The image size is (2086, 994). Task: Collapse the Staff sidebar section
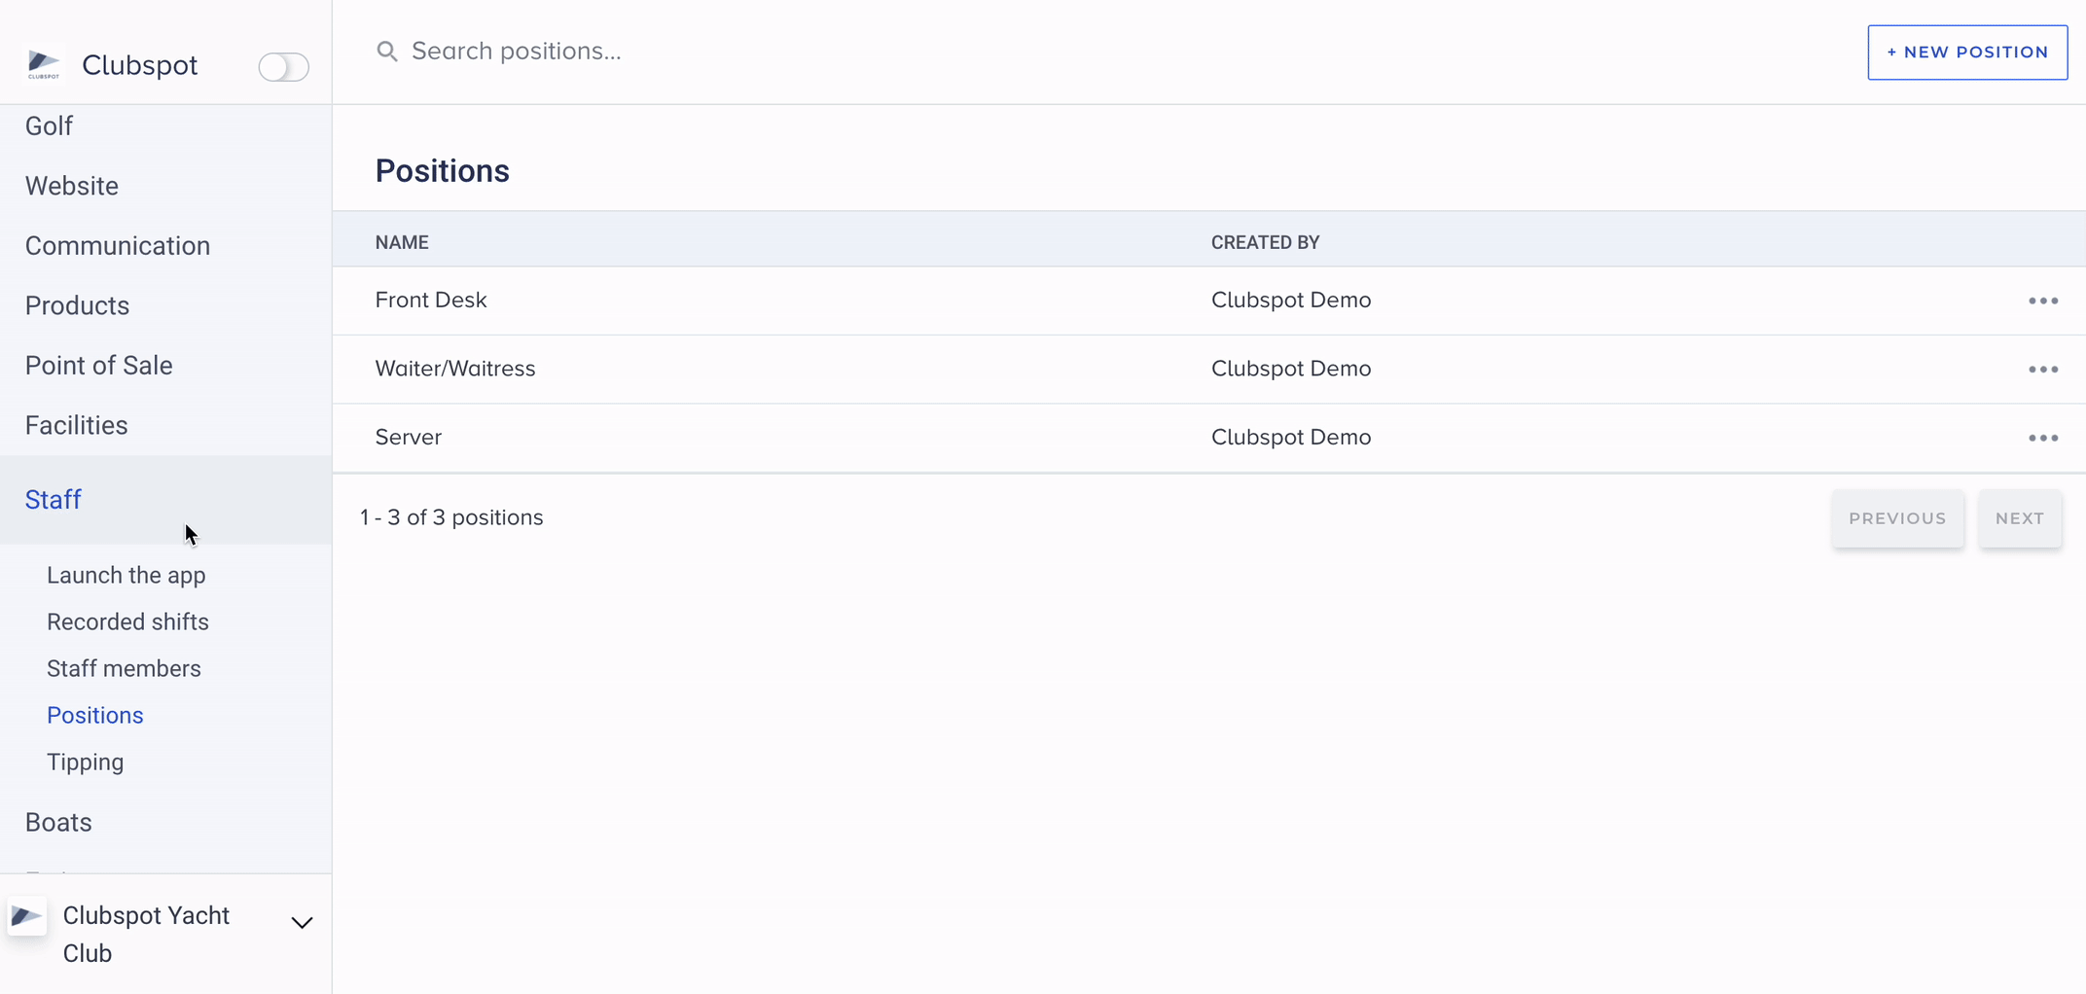coord(54,500)
